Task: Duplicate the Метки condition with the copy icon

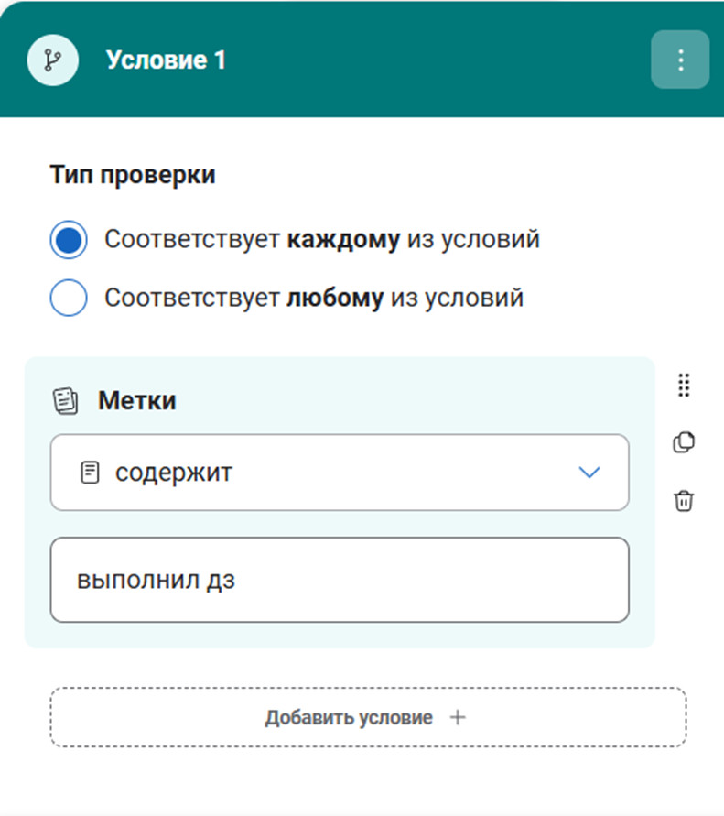Action: (x=684, y=442)
